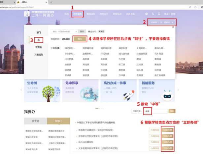The height and width of the screenshot is (154, 203).
Task: Close the region selection panel
Action: [x=173, y=27]
